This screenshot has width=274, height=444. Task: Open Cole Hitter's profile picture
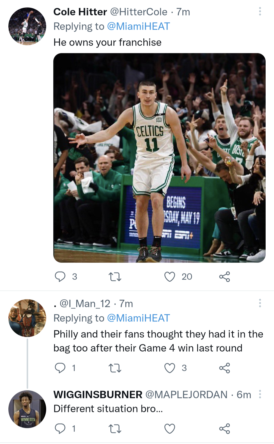click(27, 26)
